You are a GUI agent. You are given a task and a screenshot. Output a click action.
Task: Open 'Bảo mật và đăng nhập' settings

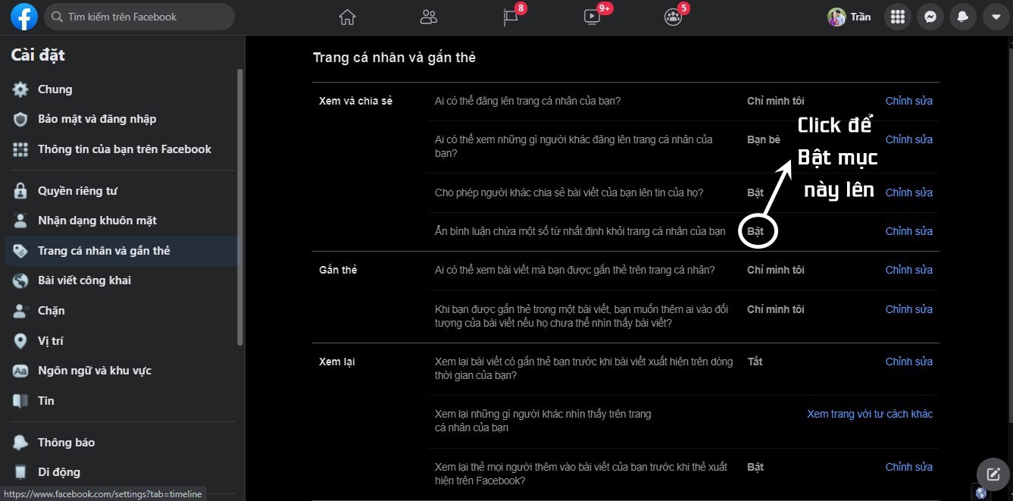point(97,119)
